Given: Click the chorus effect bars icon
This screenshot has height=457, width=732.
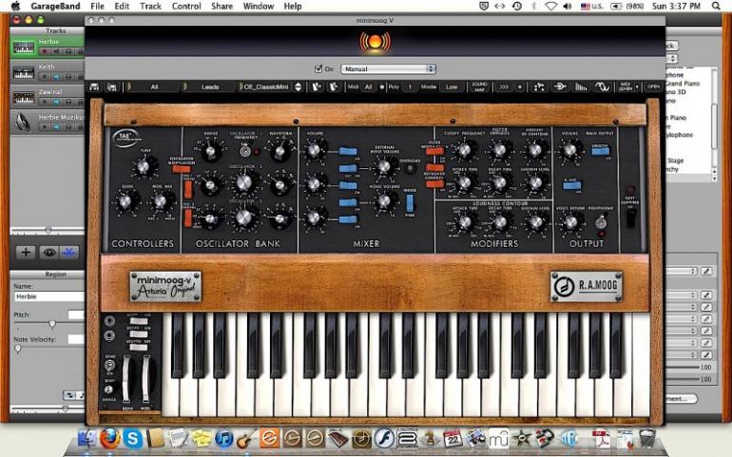Looking at the screenshot, I should pyautogui.click(x=580, y=86).
